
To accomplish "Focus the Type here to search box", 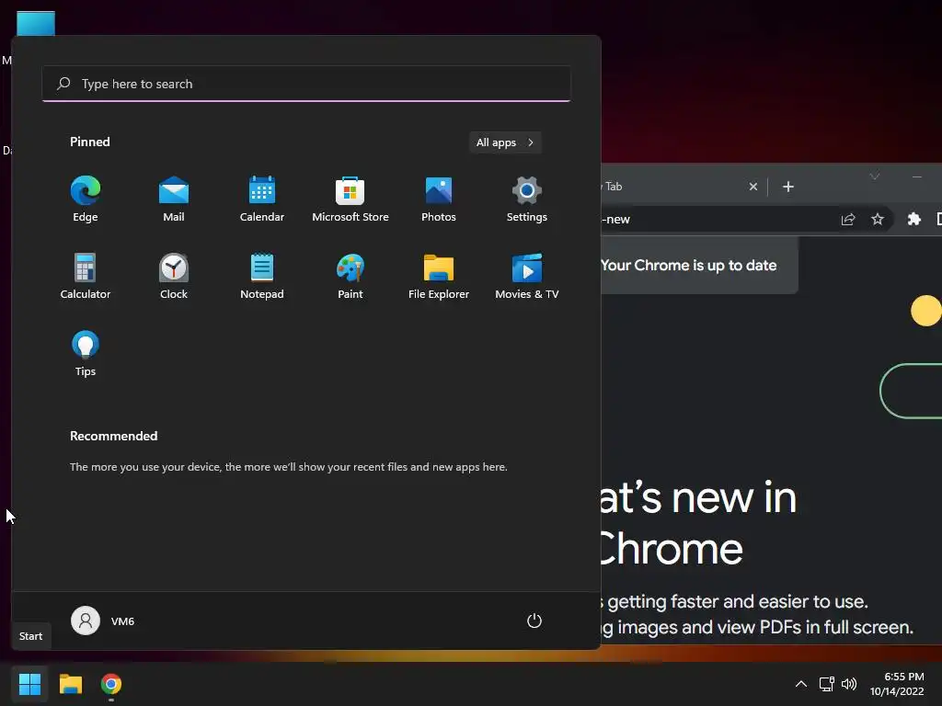I will coord(306,84).
